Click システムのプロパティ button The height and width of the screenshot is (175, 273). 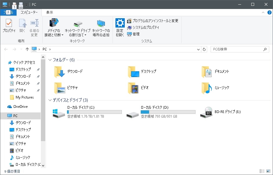pyautogui.click(x=143, y=28)
